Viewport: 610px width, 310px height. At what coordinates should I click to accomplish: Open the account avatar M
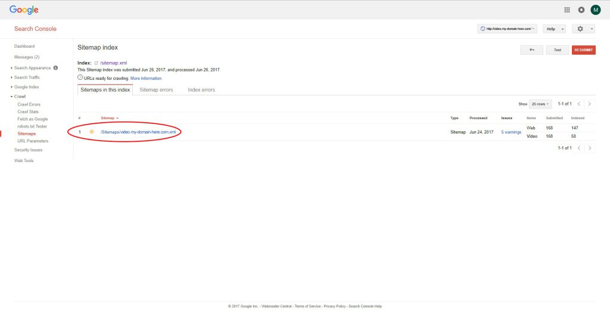click(595, 10)
